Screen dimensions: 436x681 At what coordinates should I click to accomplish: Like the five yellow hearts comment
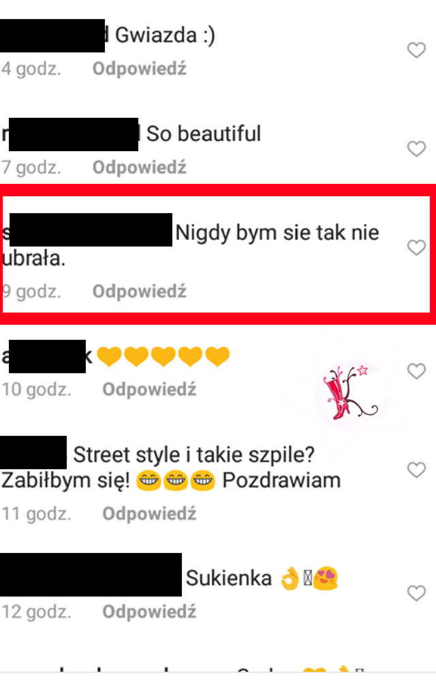[416, 371]
